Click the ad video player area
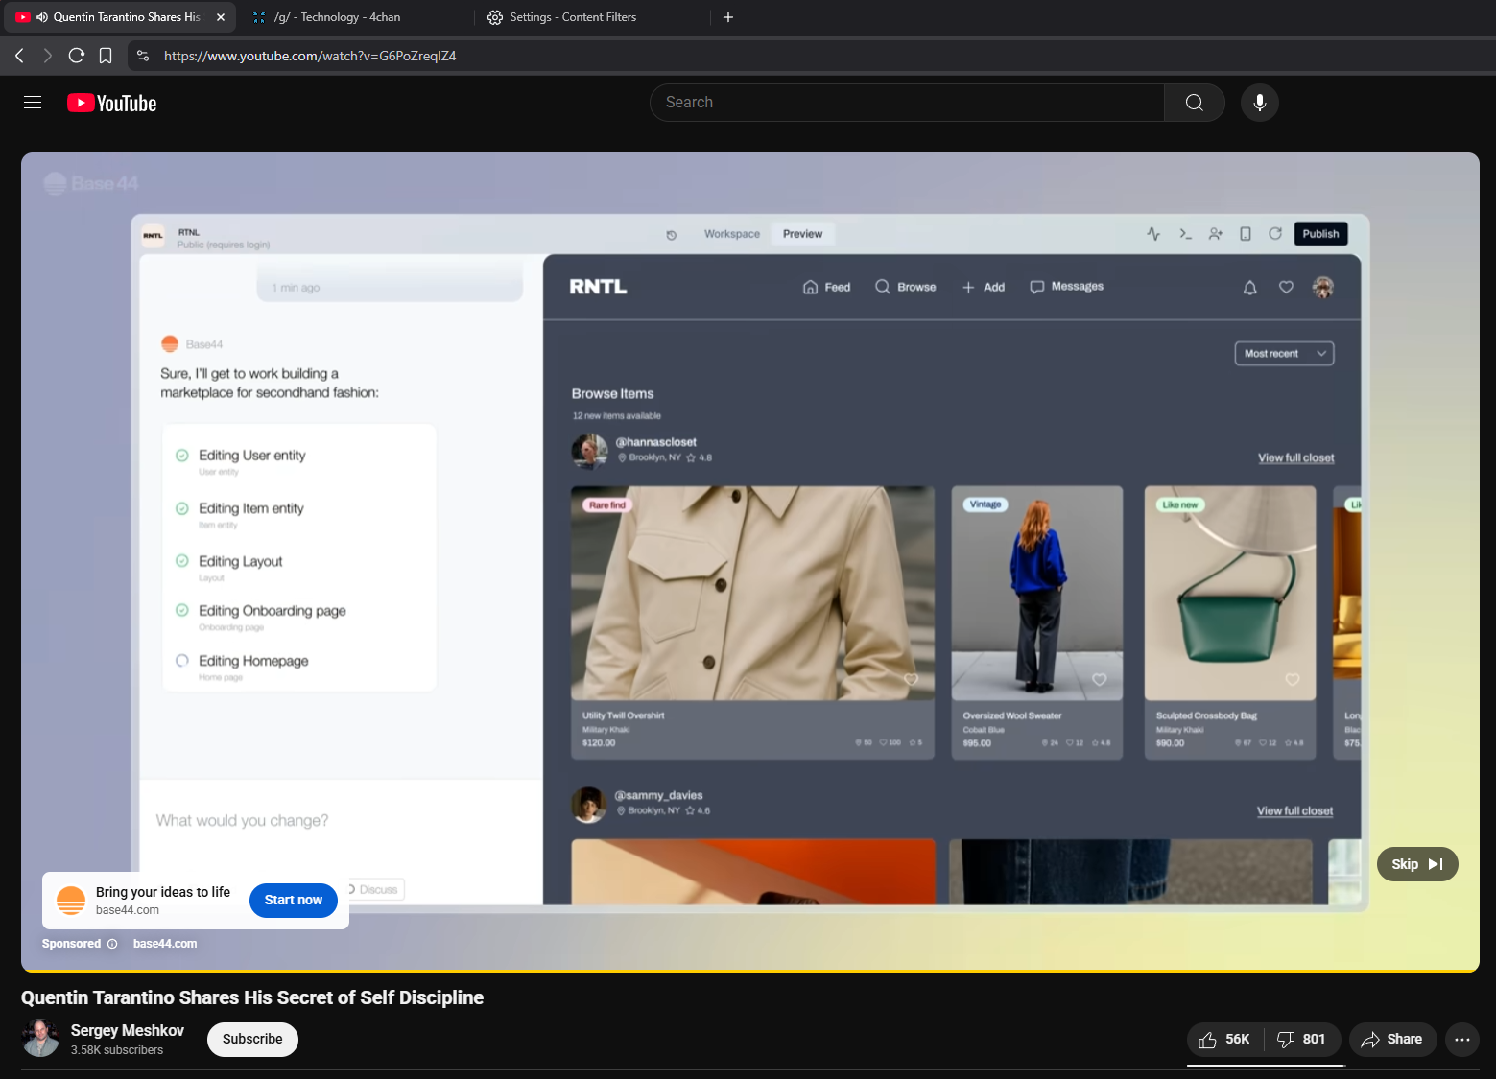This screenshot has width=1496, height=1079. point(750,562)
